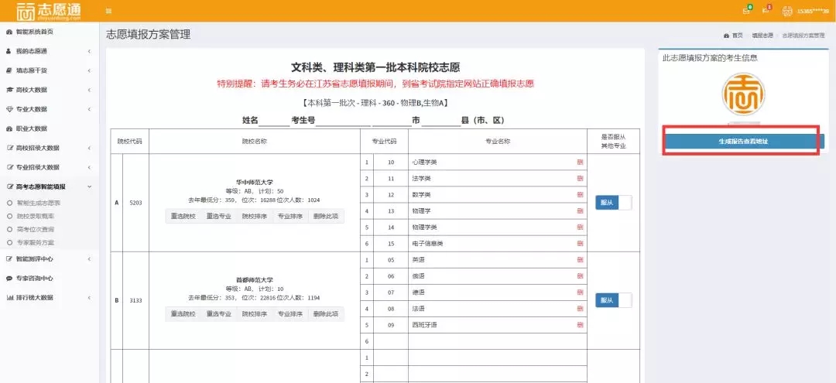Click 首页 breadcrumb link
The height and width of the screenshot is (383, 836).
[737, 36]
